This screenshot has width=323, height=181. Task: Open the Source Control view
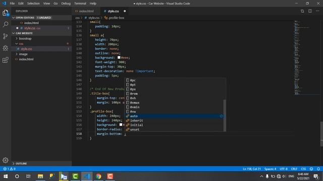click(6, 36)
